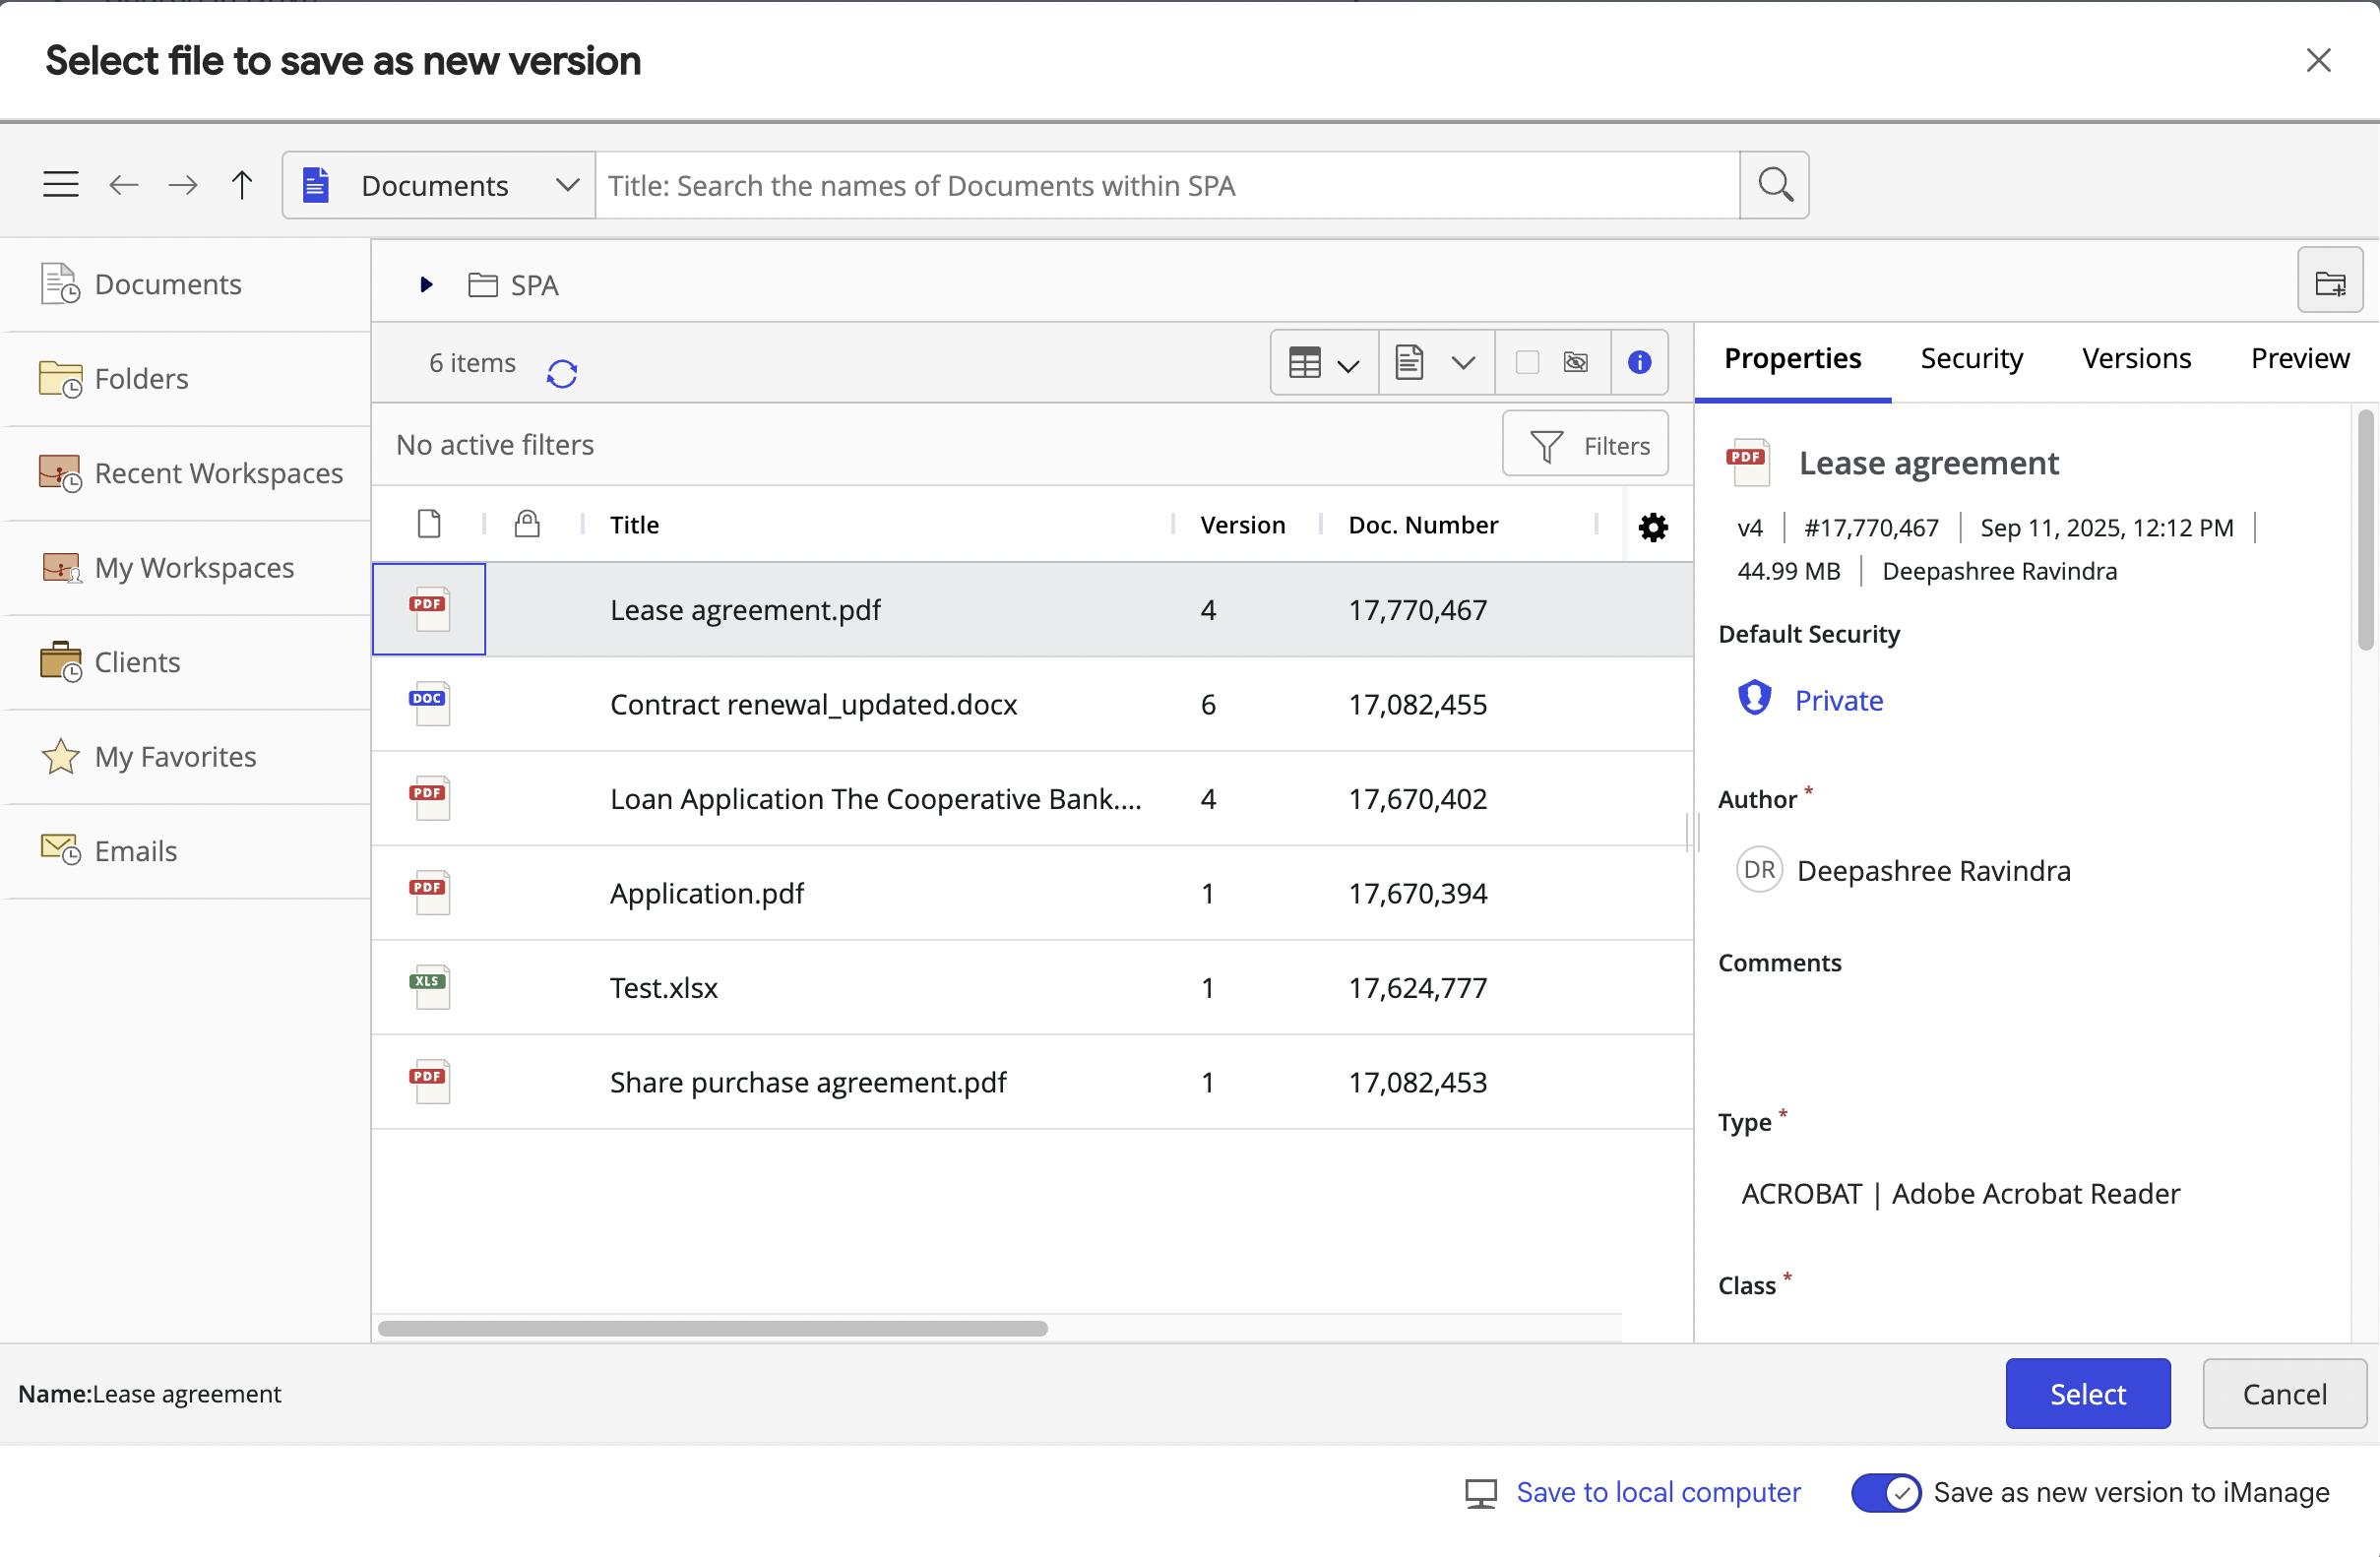Image resolution: width=2380 pixels, height=1557 pixels.
Task: Disable the Save as new version to iManage toggle
Action: click(1886, 1492)
